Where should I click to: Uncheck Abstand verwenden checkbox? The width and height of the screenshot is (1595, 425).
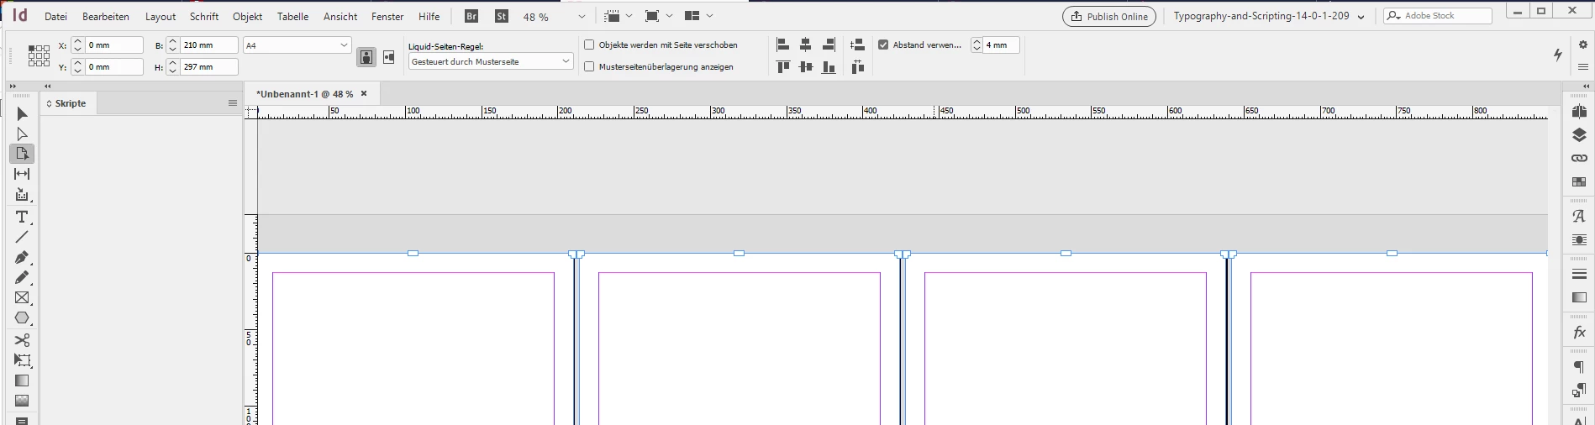click(x=883, y=45)
